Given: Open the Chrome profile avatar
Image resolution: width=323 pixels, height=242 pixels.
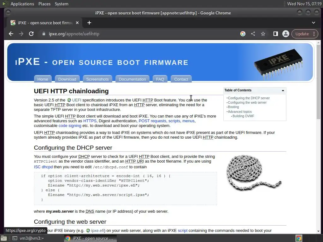Looking at the screenshot, I should [x=286, y=34].
